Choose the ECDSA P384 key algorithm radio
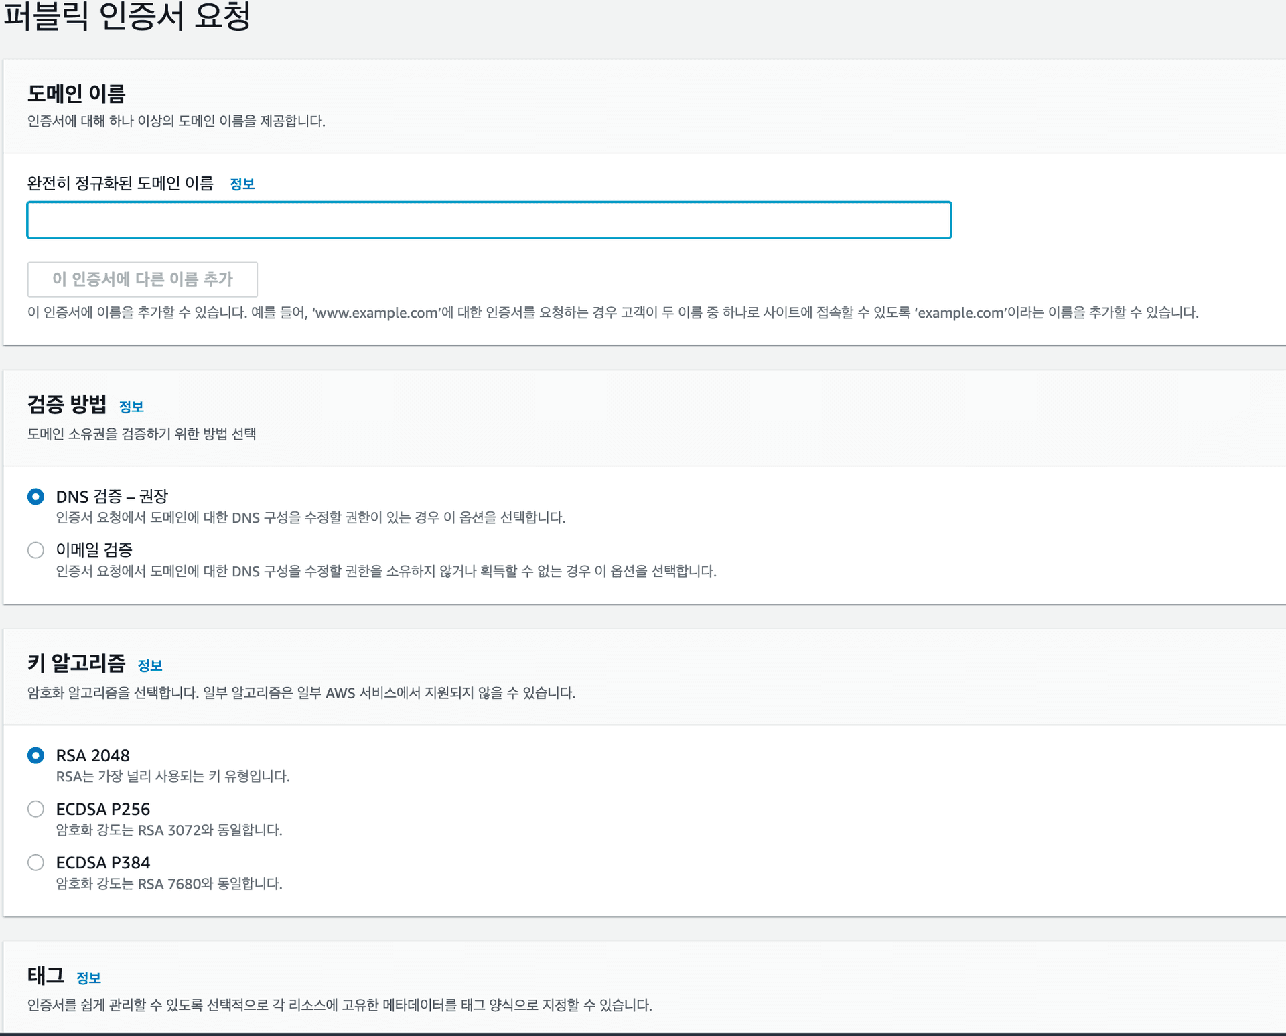 (36, 862)
